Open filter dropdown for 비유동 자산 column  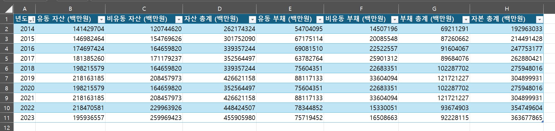click(179, 19)
